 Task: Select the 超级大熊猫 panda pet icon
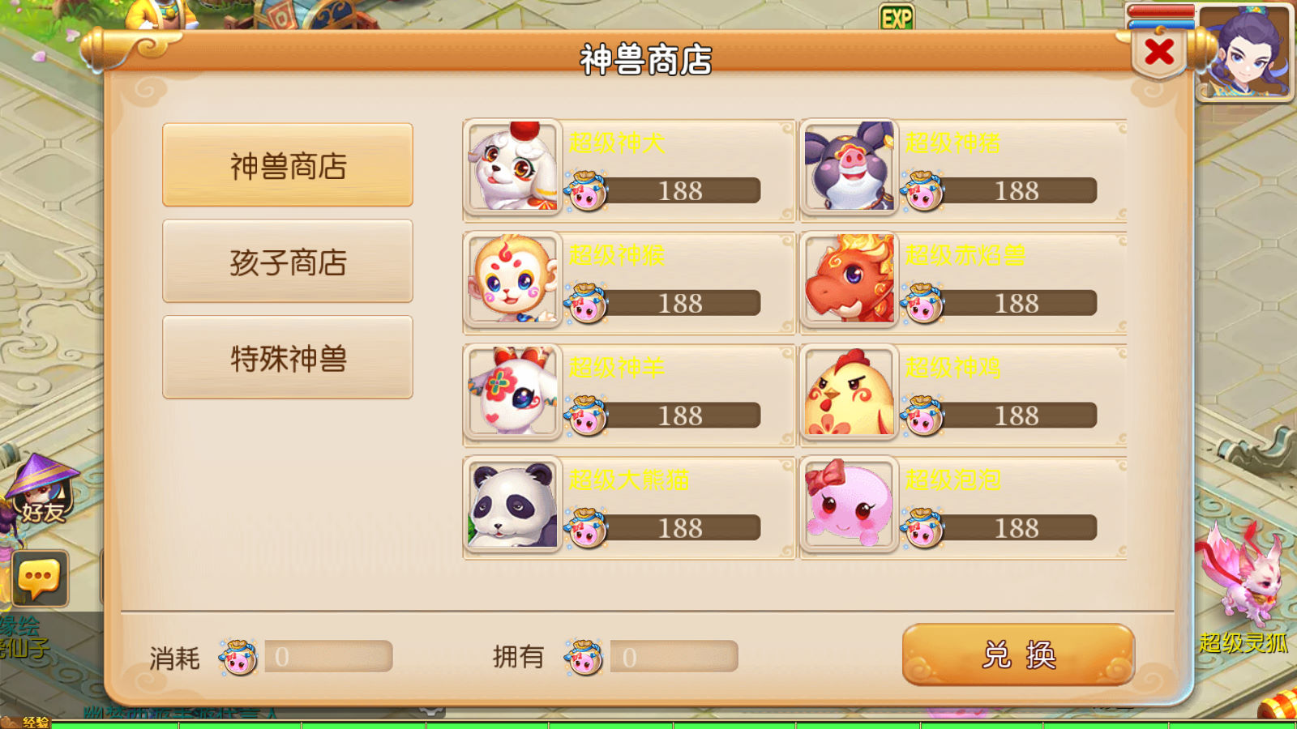pyautogui.click(x=512, y=504)
